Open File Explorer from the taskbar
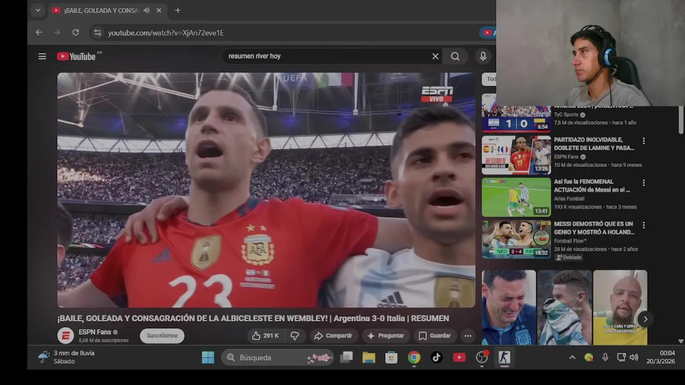The image size is (685, 385). pos(369,357)
